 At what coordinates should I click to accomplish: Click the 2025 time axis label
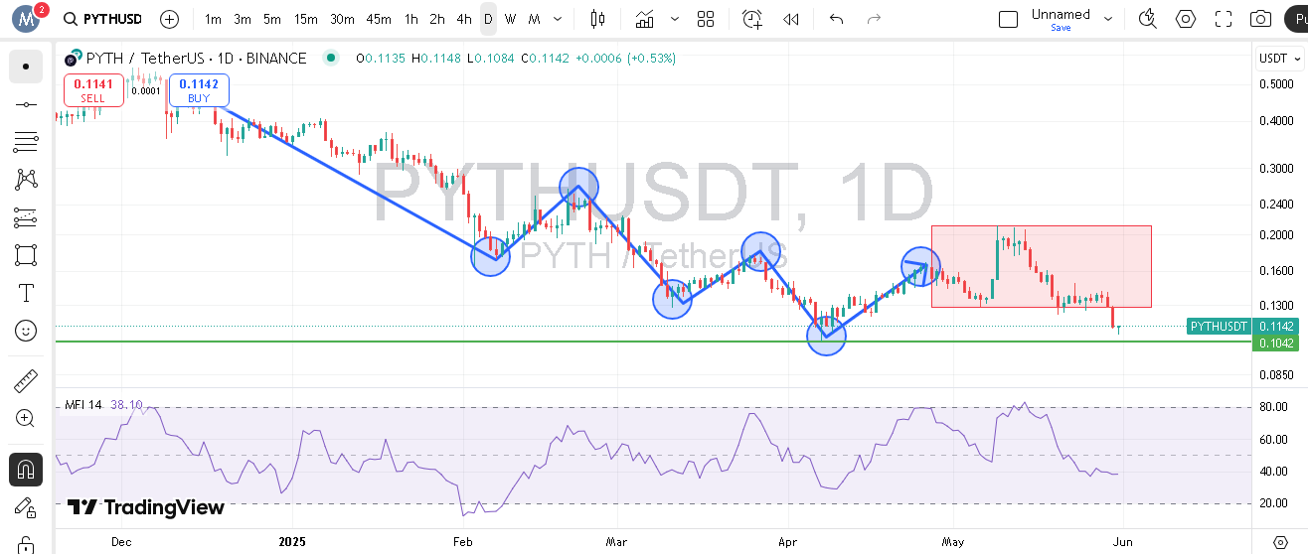292,542
